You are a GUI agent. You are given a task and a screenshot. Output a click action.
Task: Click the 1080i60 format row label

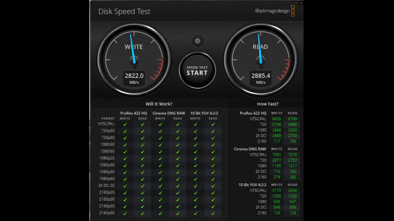tap(107, 151)
